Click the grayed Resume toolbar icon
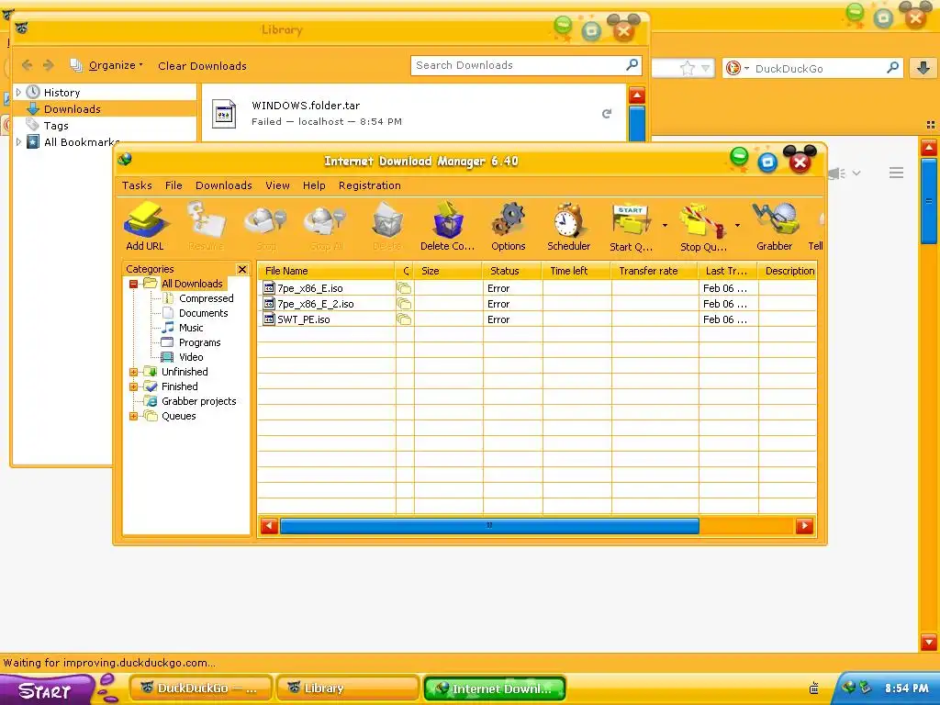940x705 pixels. (206, 226)
